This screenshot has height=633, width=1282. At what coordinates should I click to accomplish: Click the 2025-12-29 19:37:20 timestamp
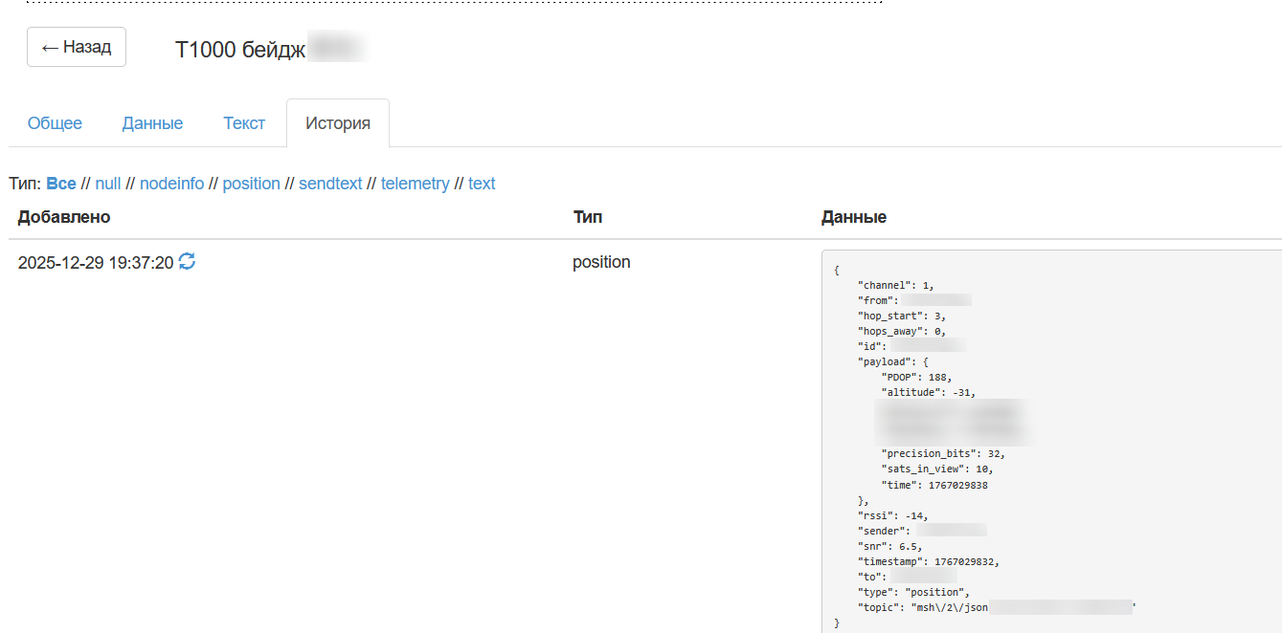pos(96,262)
